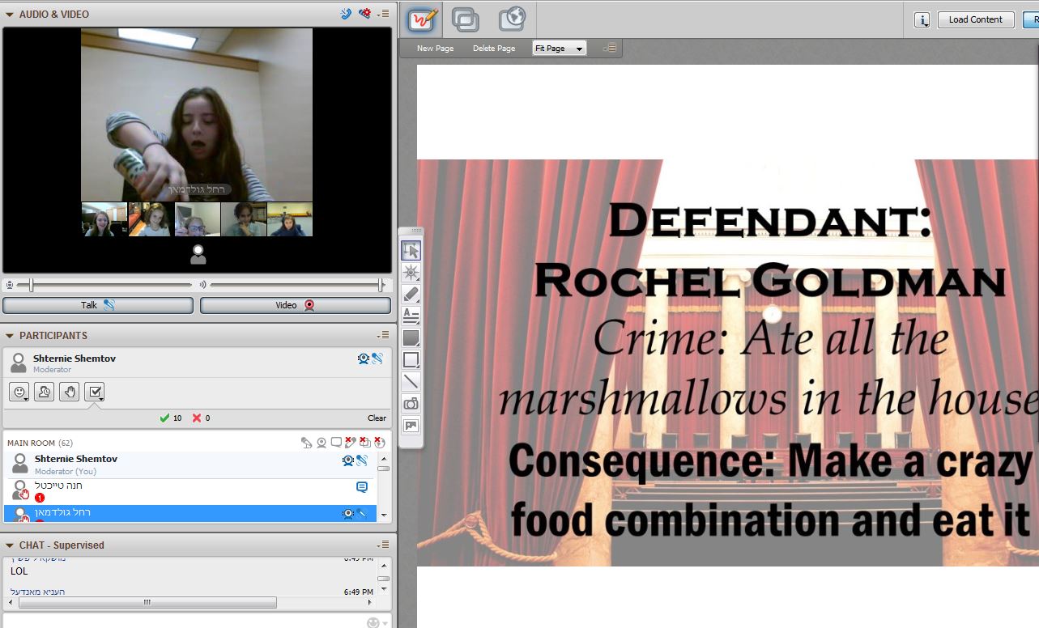Viewport: 1039px width, 628px height.
Task: Switch to Whiteboard mode
Action: click(423, 19)
